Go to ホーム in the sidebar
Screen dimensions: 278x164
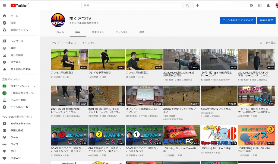(x=14, y=16)
